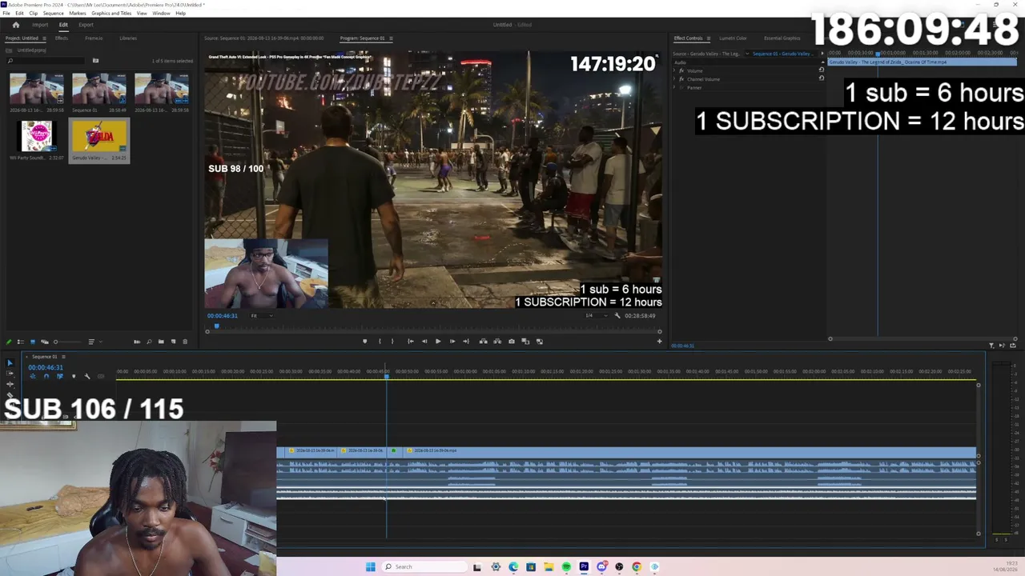The image size is (1025, 576).
Task: Open the Import workspace
Action: point(40,25)
